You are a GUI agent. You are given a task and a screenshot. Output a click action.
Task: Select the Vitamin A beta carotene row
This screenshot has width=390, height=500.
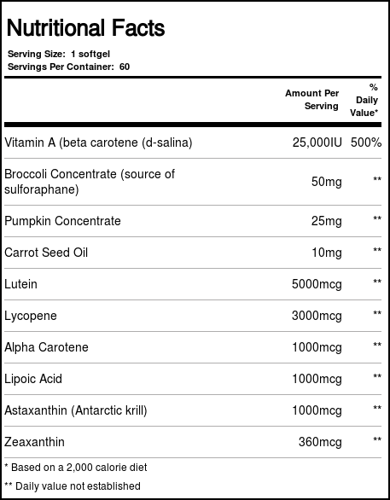[193, 142]
